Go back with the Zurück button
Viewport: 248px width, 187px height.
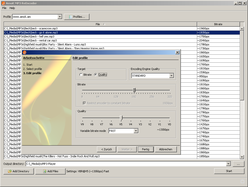106,149
